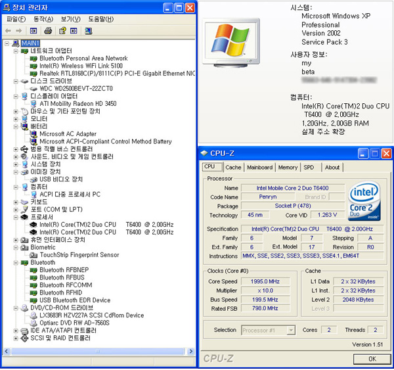Screen dimensions: 394x370
Task: Expand the 키보드 category
Action: [x=16, y=202]
